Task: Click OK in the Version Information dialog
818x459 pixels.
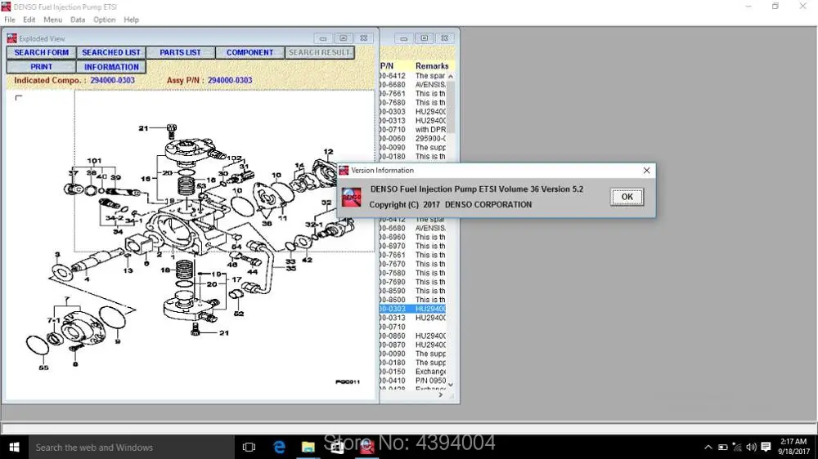Action: 627,197
